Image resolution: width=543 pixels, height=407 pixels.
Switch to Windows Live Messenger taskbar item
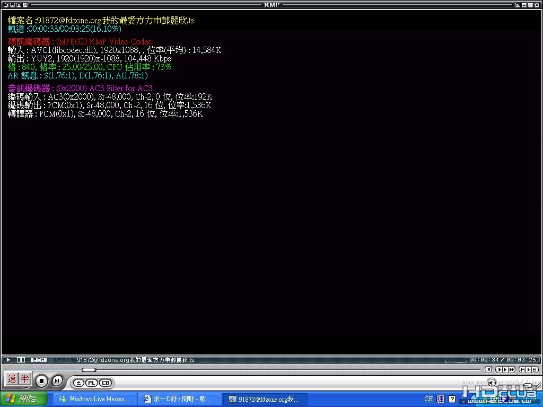[x=94, y=400]
